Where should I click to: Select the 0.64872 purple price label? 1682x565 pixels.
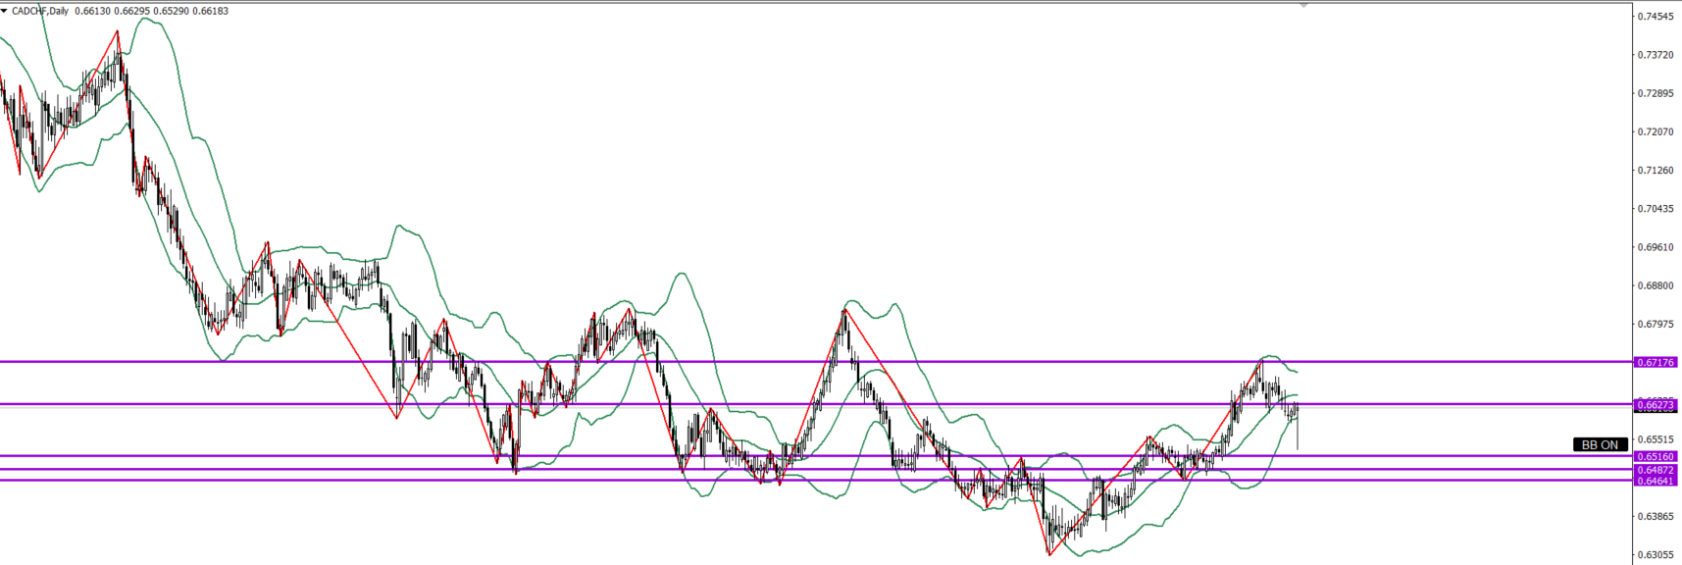click(1656, 470)
